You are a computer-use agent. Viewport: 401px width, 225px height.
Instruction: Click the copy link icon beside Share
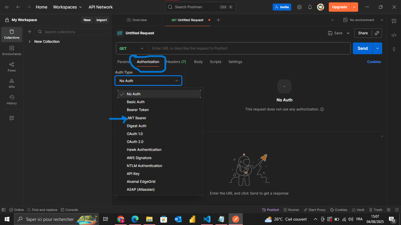pyautogui.click(x=377, y=33)
